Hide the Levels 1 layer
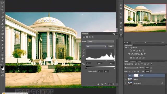Viewport: 167px width, 94px height. (126, 75)
